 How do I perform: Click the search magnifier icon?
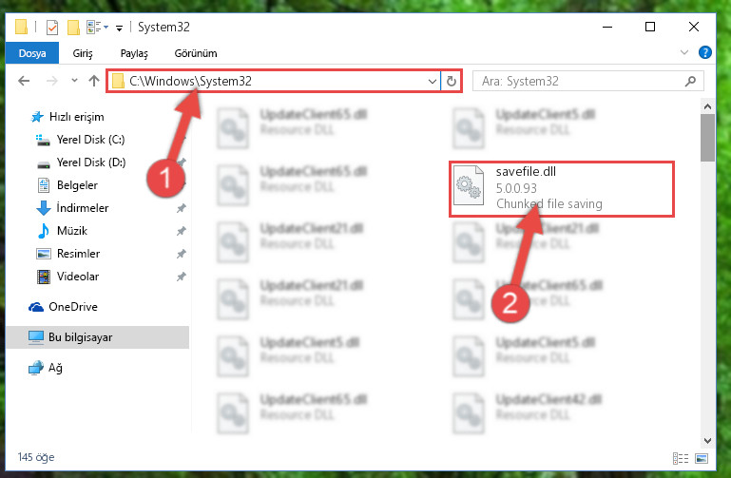tap(690, 81)
